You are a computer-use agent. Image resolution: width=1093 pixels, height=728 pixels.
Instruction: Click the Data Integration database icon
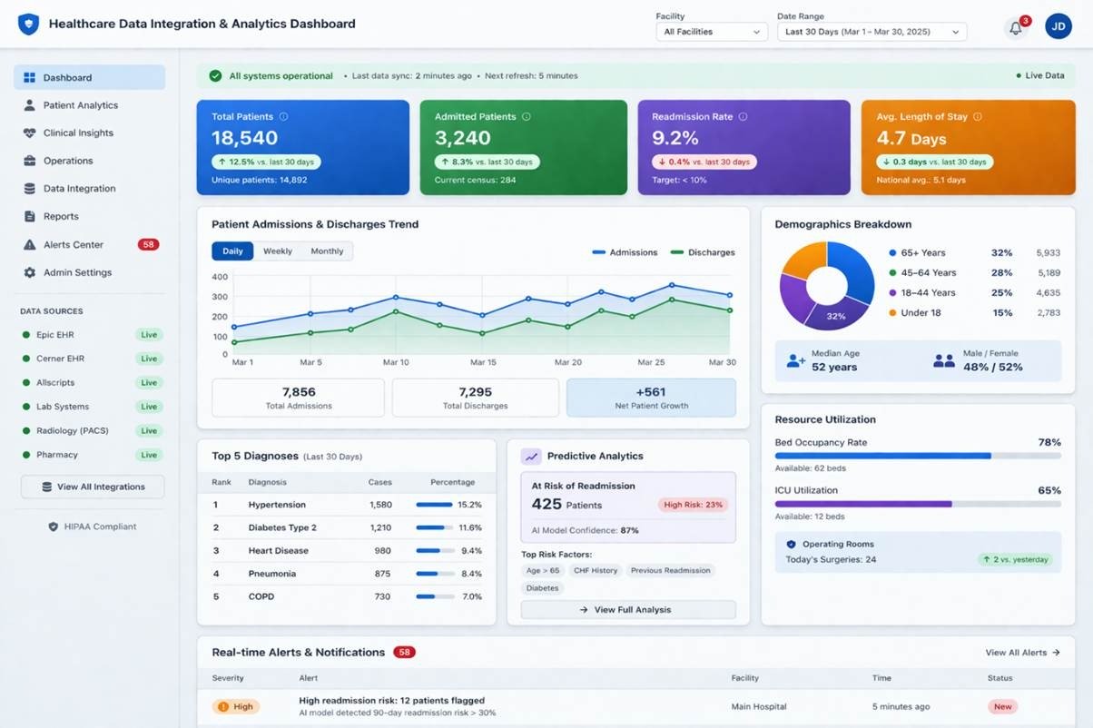[29, 189]
